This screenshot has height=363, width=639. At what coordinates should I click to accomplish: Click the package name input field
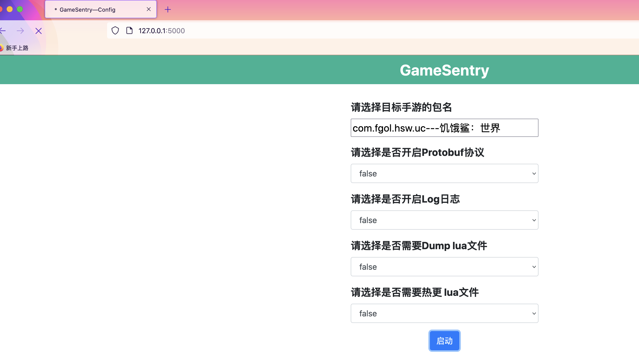point(444,128)
